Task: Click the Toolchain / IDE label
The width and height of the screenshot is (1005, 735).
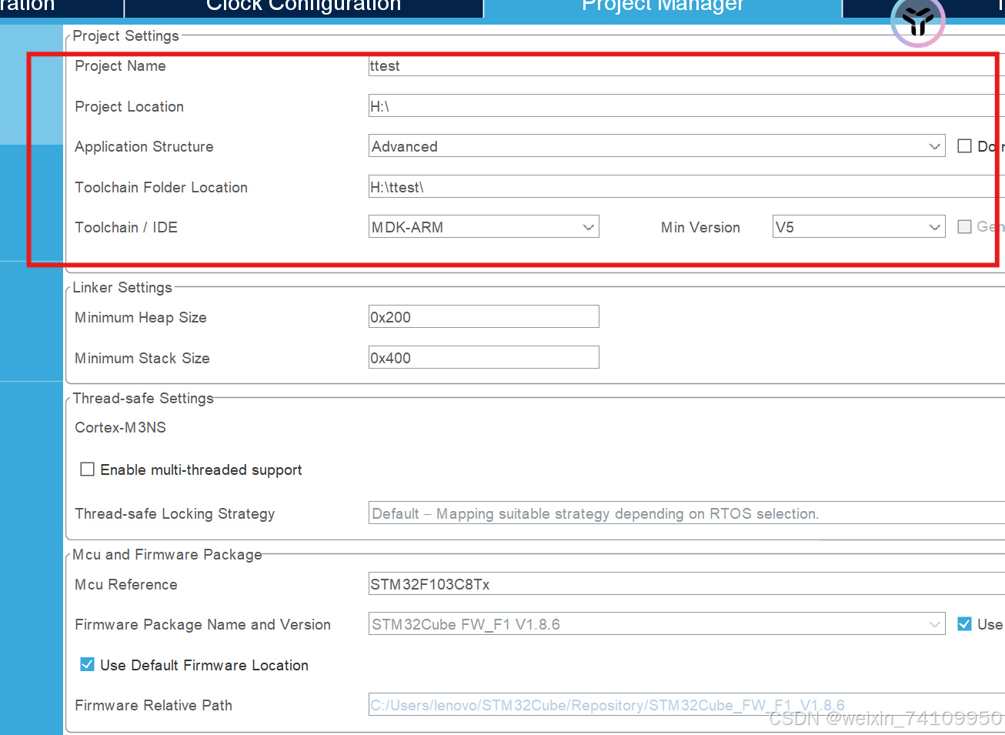Action: [126, 227]
